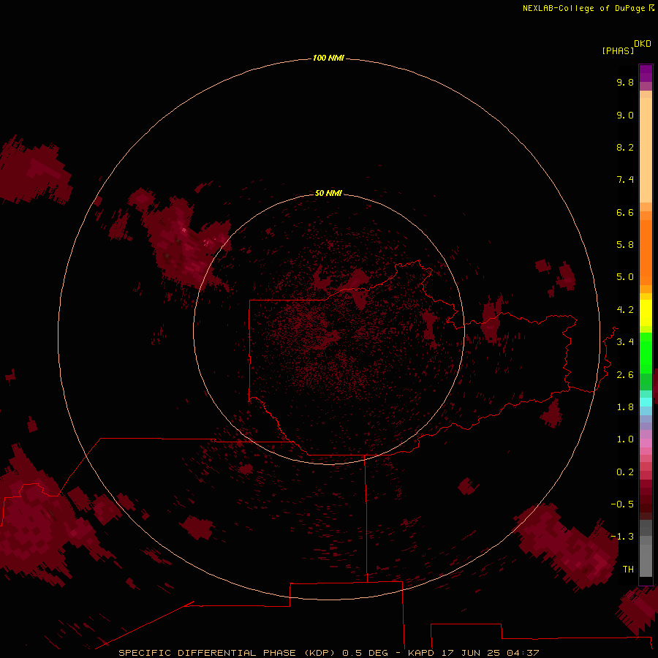Click the 50 NMI range ring label
Screen dimensions: 658x658
tap(328, 193)
